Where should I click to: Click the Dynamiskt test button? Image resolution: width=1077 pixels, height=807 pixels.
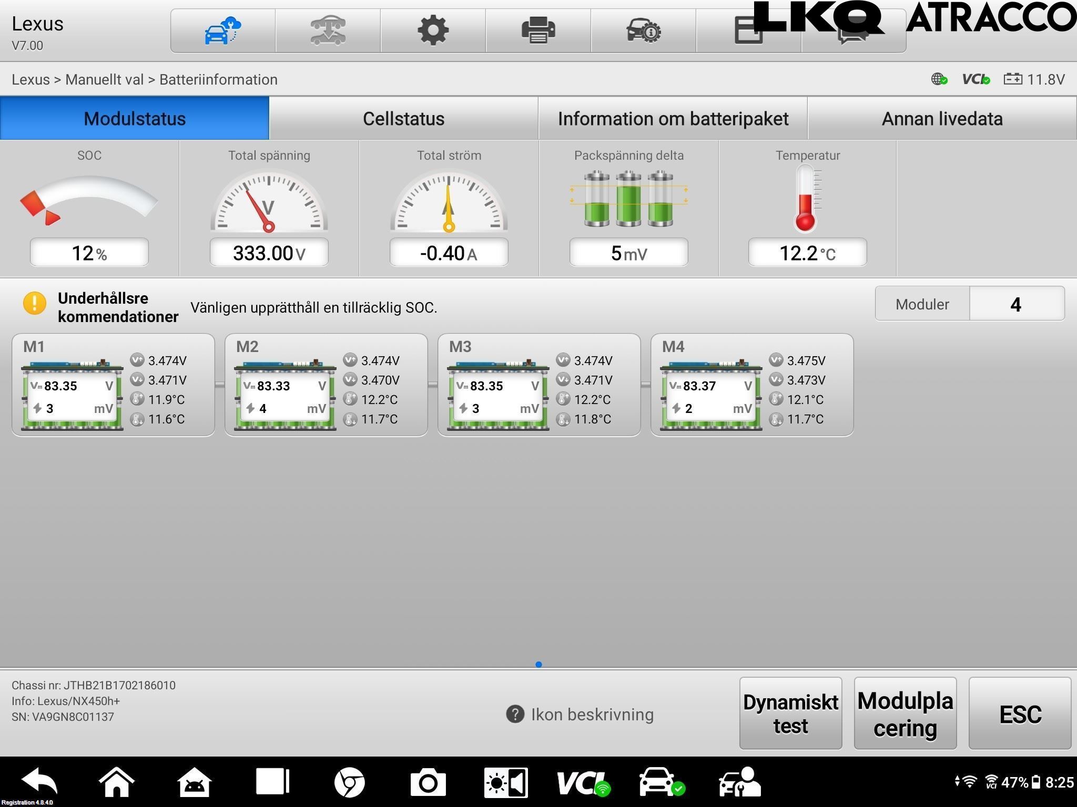tap(790, 713)
